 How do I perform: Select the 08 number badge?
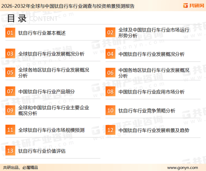click(110, 92)
